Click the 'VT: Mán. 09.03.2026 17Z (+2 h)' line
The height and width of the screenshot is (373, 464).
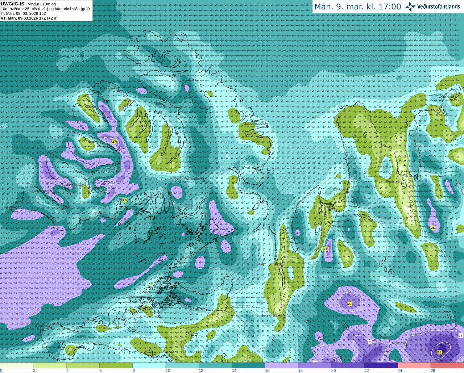(29, 18)
